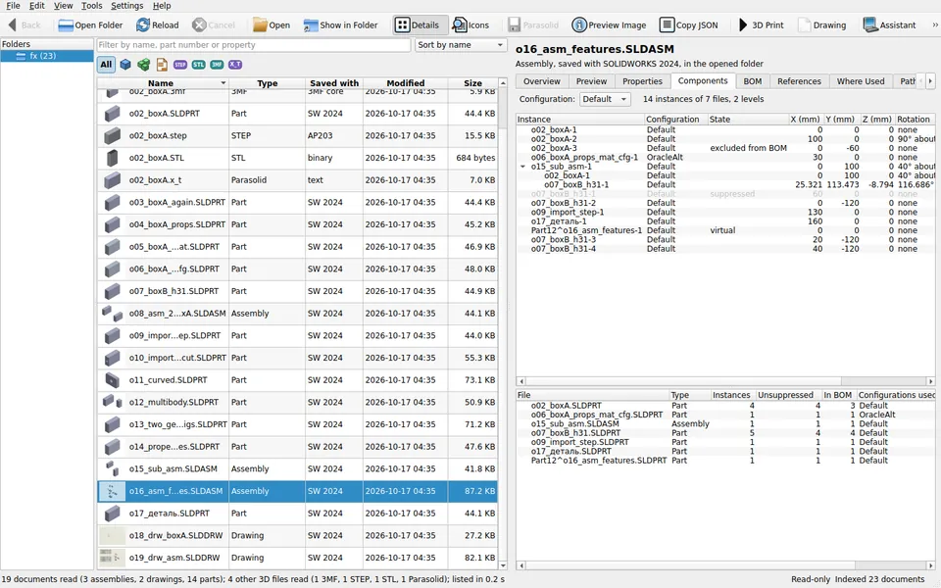
Task: Sort list by Saved with column header
Action: (x=334, y=83)
